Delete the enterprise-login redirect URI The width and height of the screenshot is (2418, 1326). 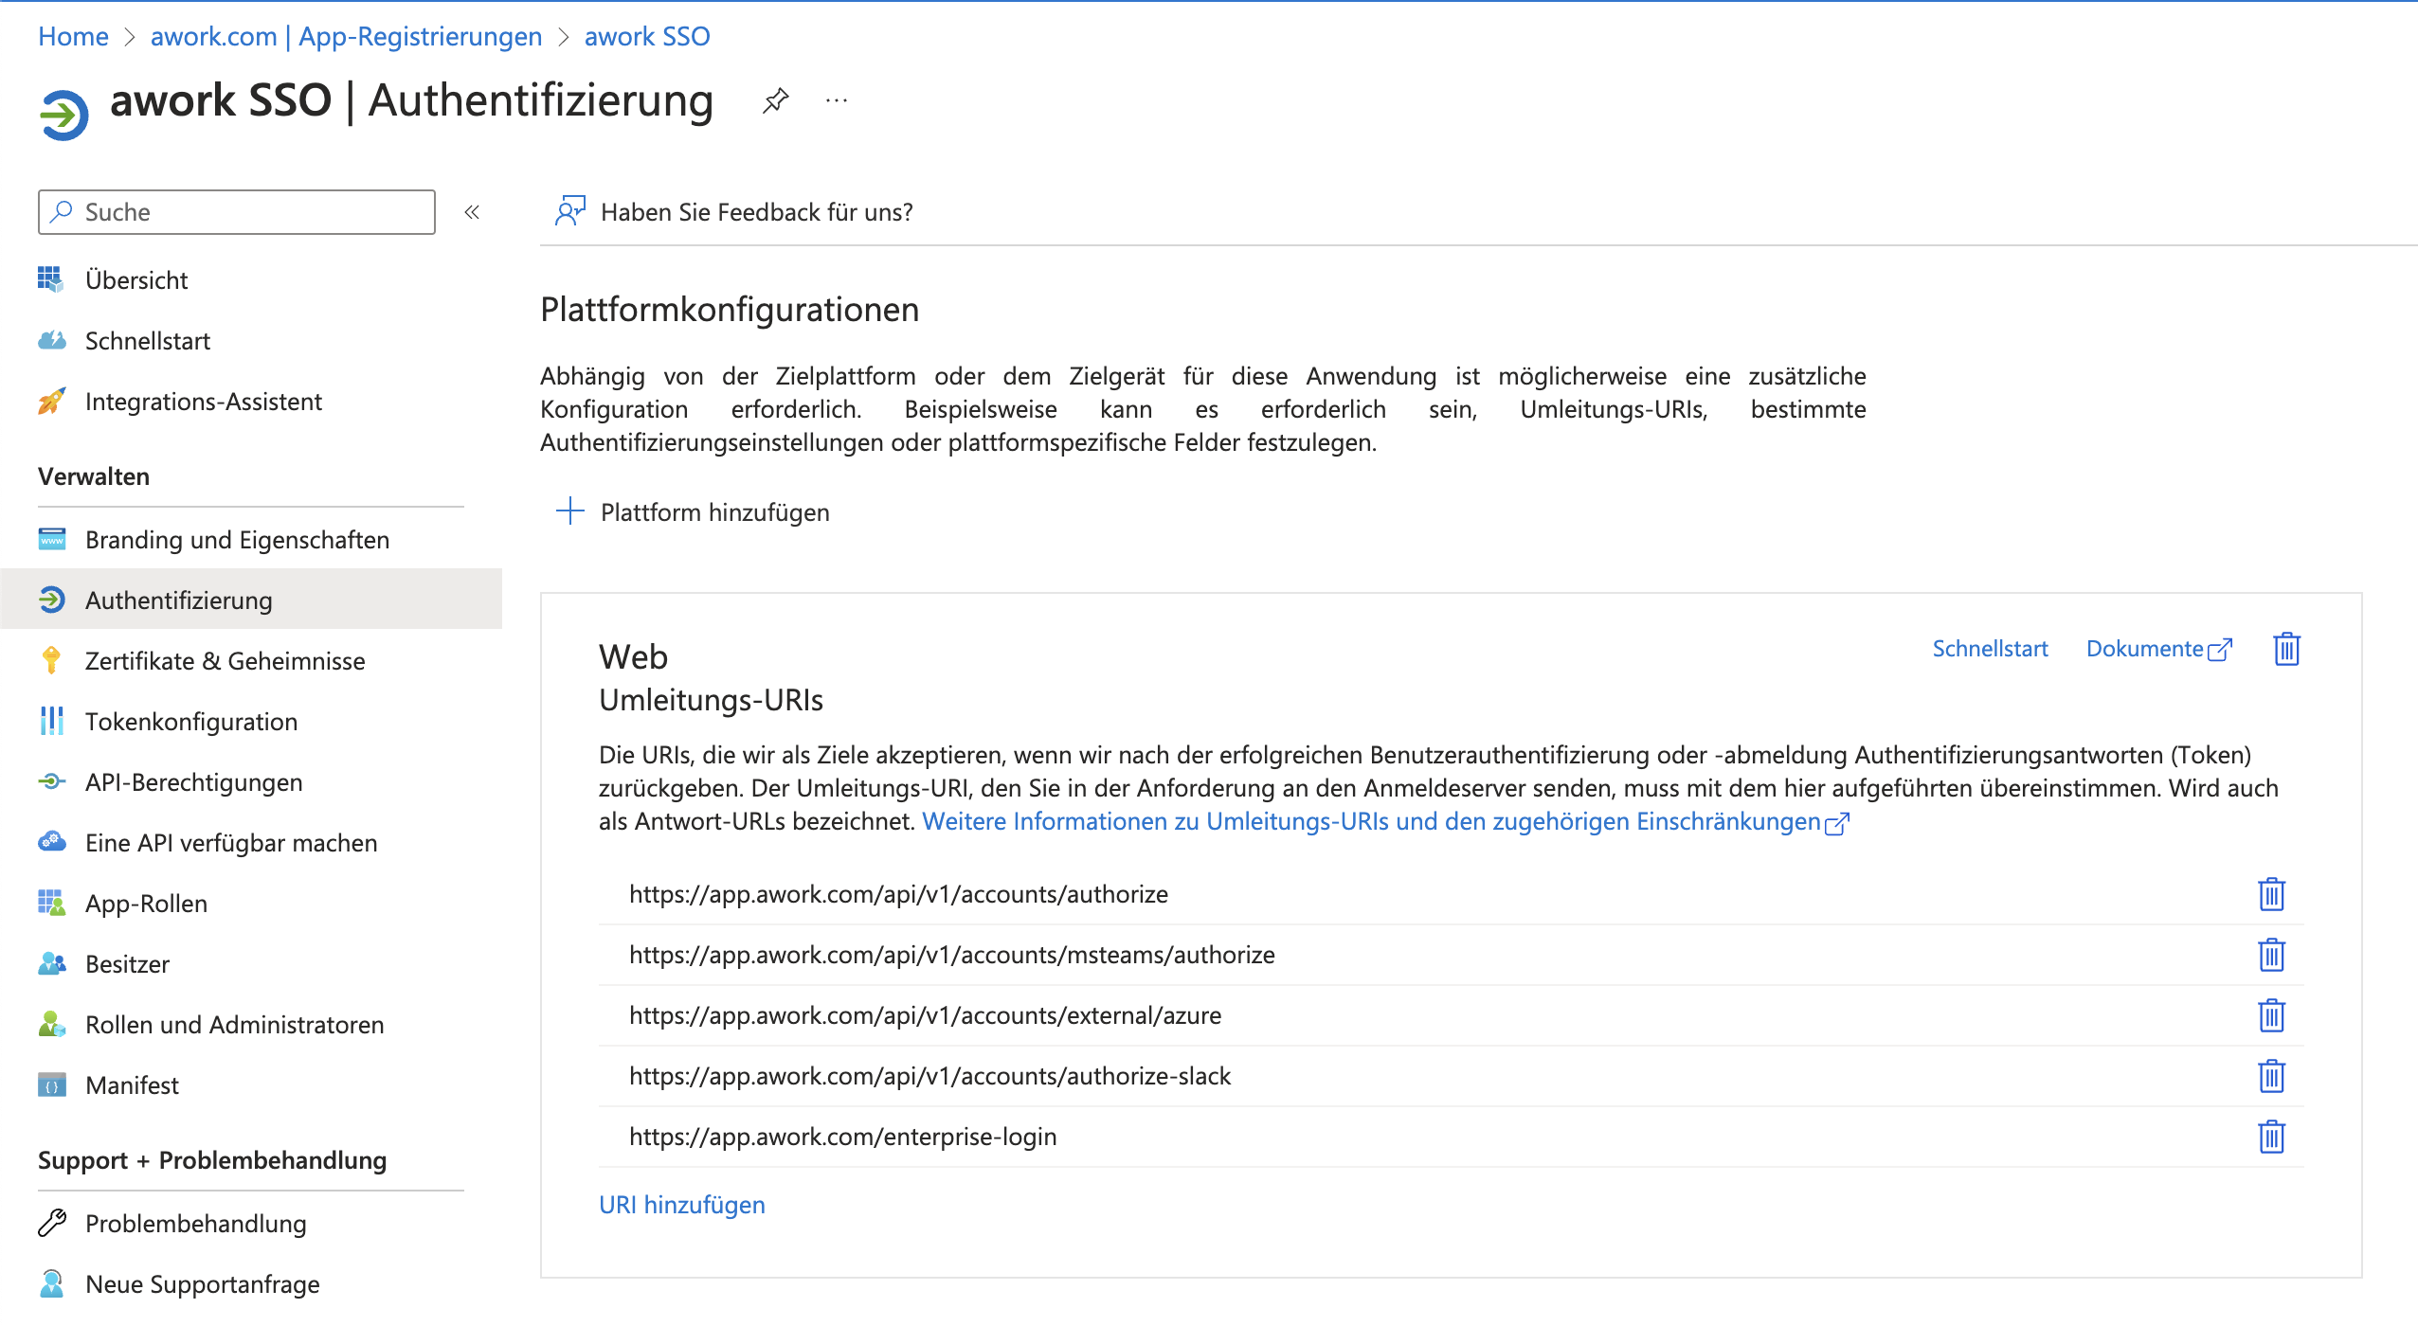[2271, 1137]
